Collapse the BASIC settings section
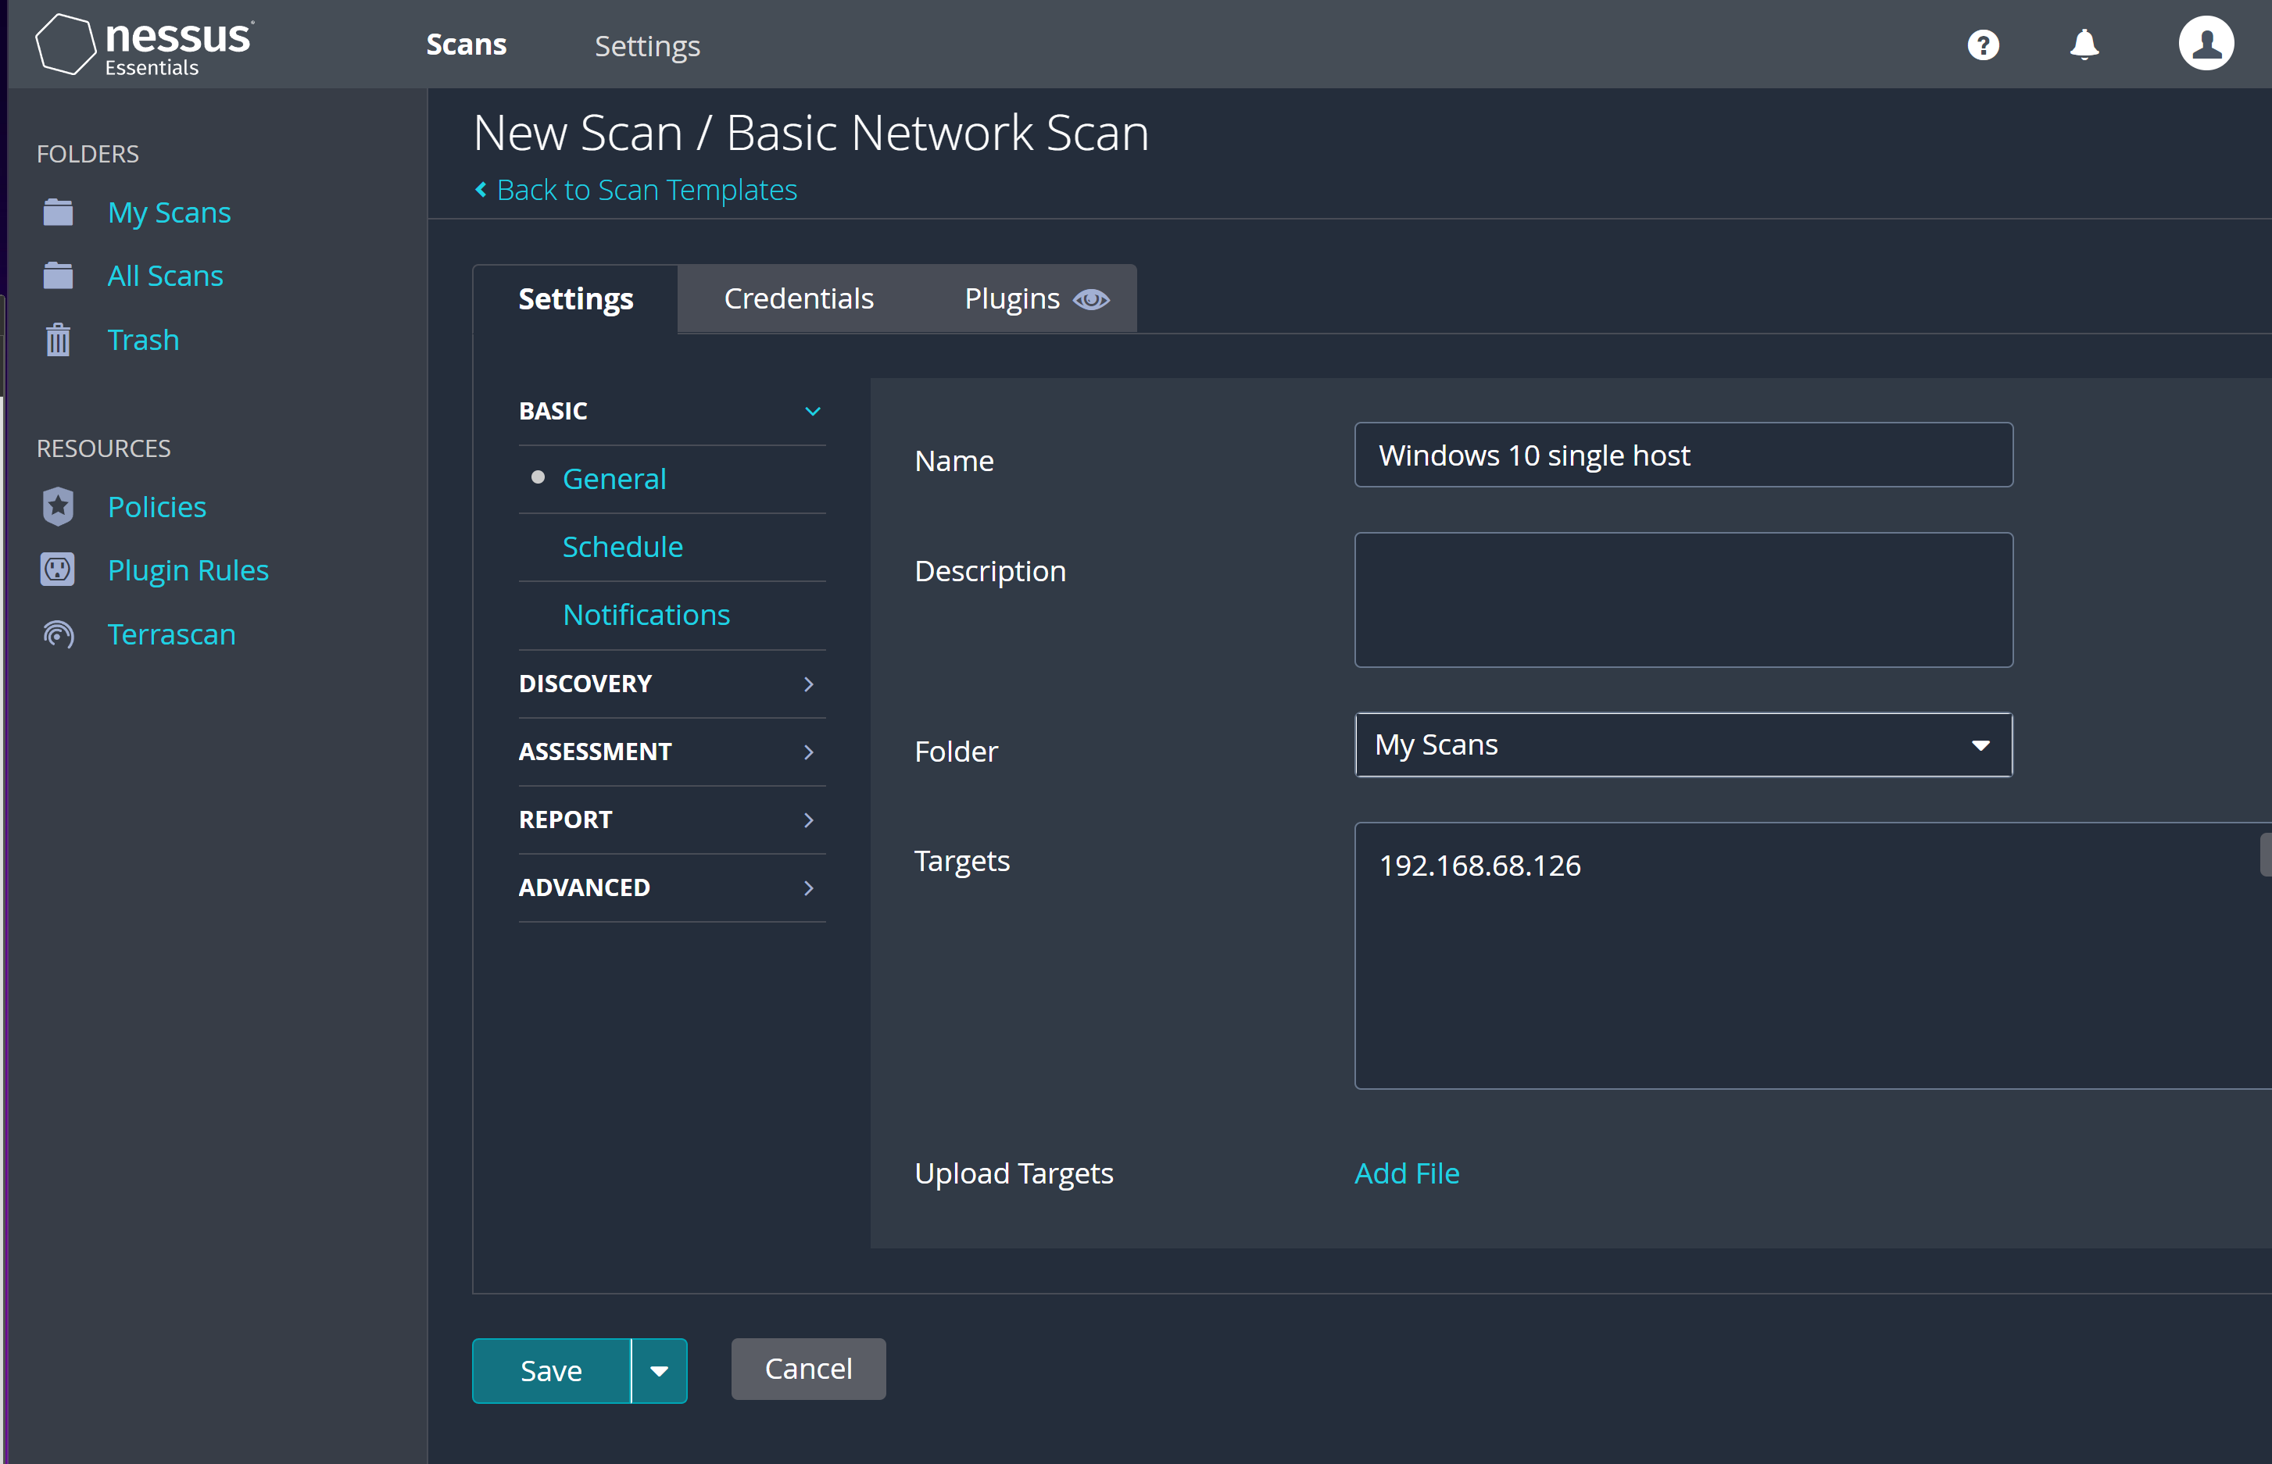Image resolution: width=2272 pixels, height=1464 pixels. pos(812,411)
